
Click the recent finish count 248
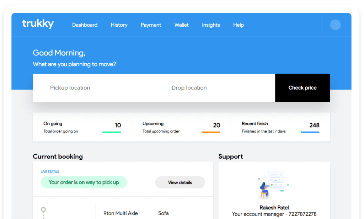tap(314, 125)
